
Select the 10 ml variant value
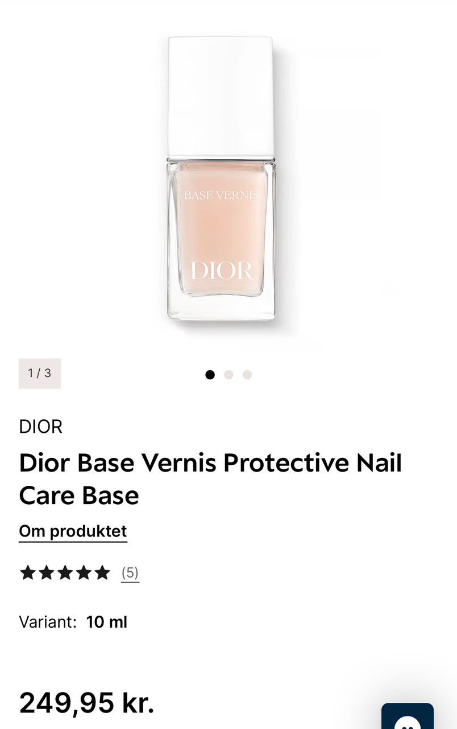point(107,622)
